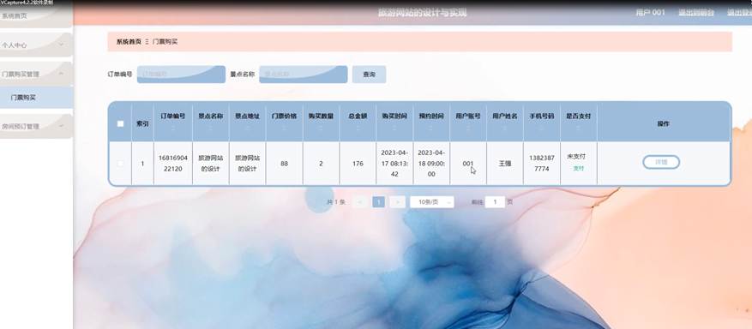
Task: Sort by 景点地址 column sort icon
Action: click(247, 129)
